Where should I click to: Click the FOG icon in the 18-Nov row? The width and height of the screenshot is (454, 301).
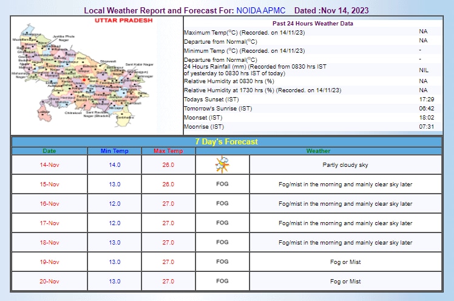(222, 242)
